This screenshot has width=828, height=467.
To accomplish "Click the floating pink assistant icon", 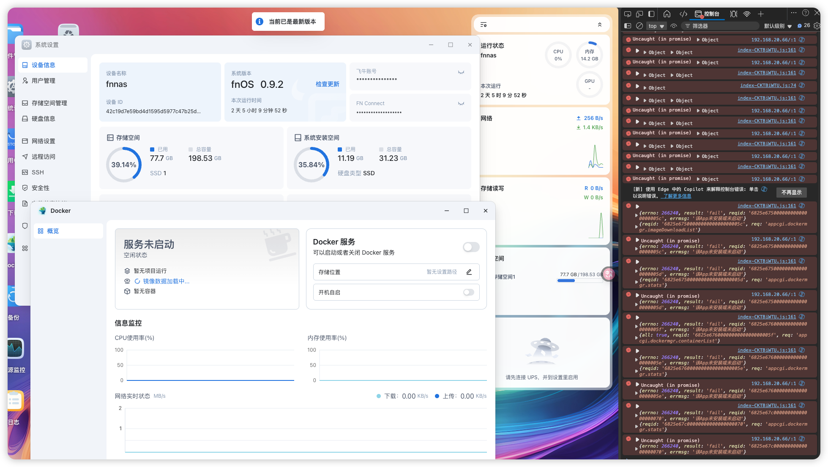I will click(x=609, y=274).
